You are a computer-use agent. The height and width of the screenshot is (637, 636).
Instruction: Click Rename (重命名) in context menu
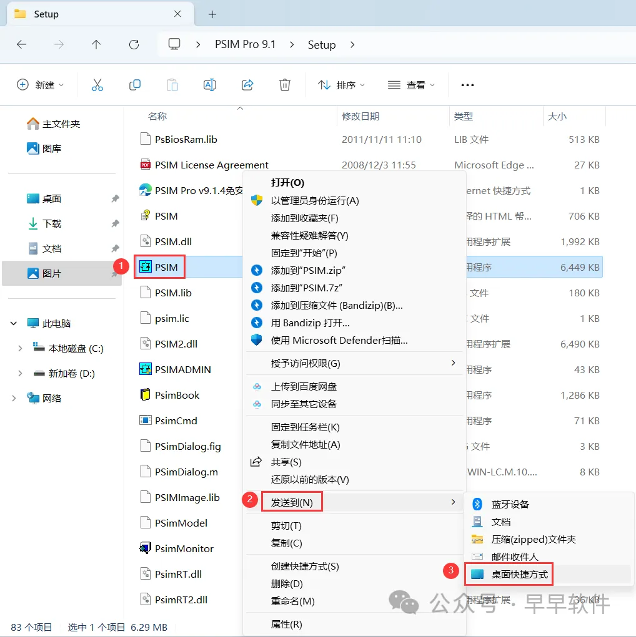(x=354, y=601)
